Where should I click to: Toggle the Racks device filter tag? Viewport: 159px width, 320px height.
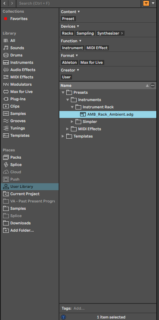coord(67,33)
